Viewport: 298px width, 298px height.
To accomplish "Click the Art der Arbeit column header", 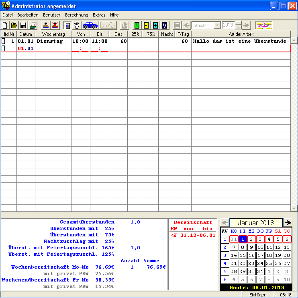I will coord(241,34).
